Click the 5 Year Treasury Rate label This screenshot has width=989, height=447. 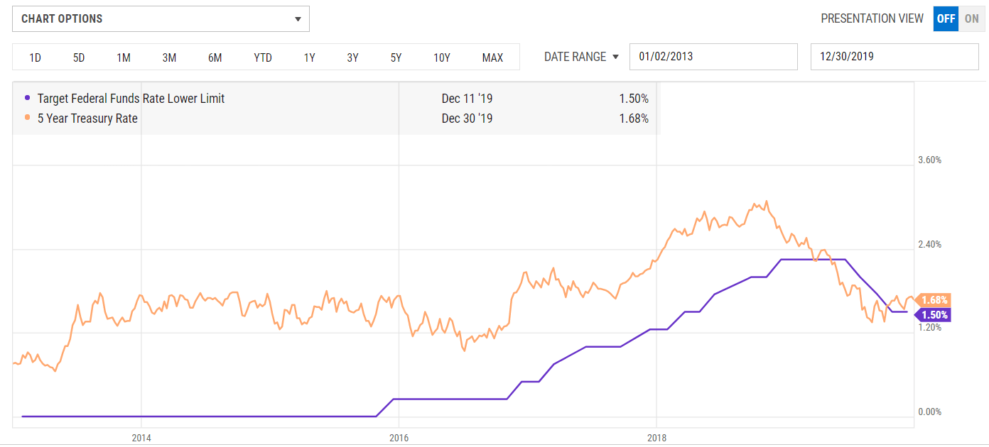pos(87,118)
